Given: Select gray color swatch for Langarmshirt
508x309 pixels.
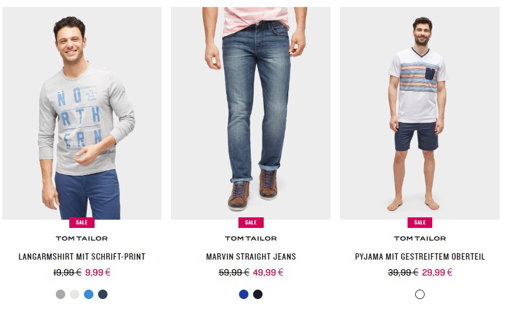Looking at the screenshot, I should [x=60, y=294].
